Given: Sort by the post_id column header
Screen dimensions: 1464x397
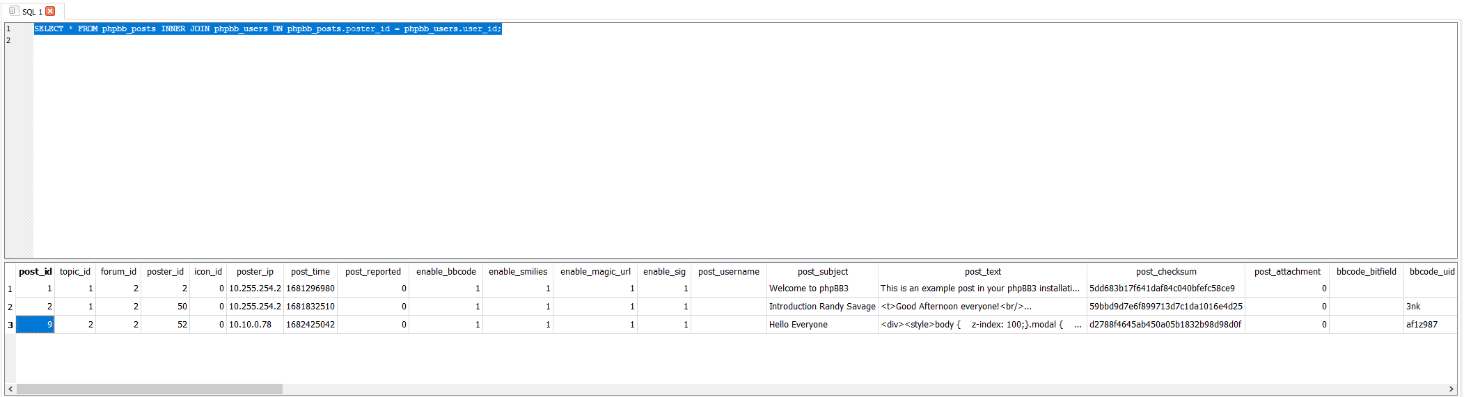Looking at the screenshot, I should [35, 272].
